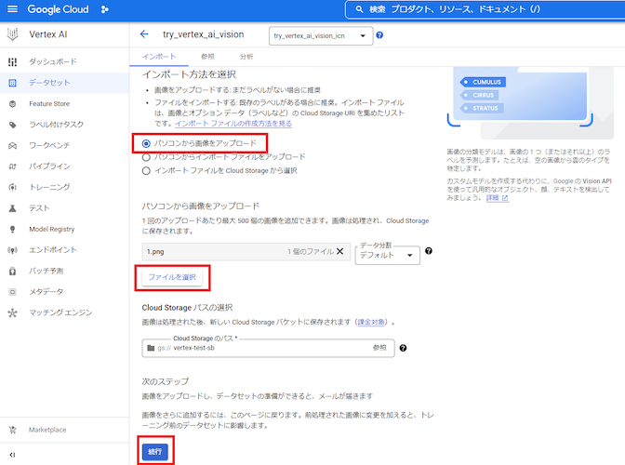Collapse the sidebar using the bottom arrow icon

[x=12, y=454]
